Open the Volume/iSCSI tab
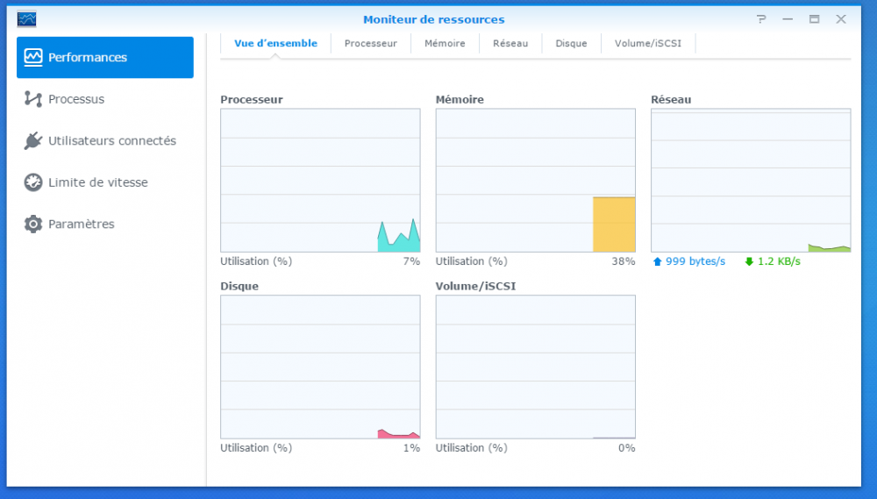The width and height of the screenshot is (877, 499). click(x=647, y=43)
